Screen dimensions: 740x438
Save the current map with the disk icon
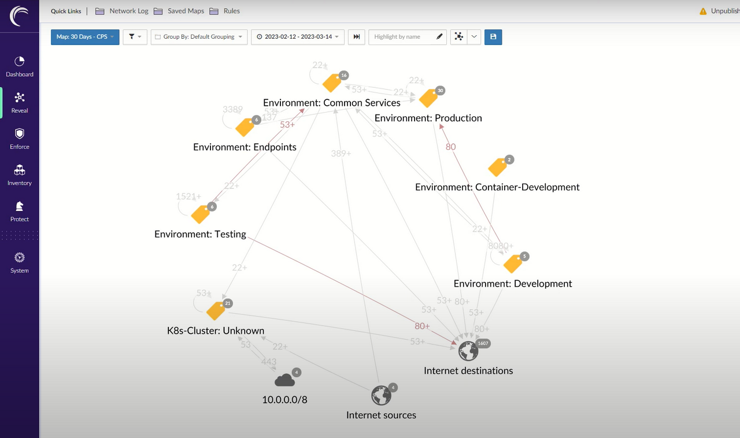[493, 36]
